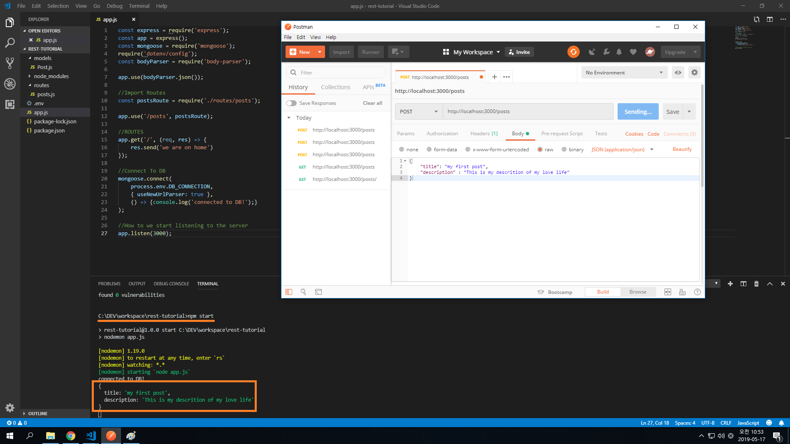790x444 pixels.
Task: Open the Terminal menu in VS Code
Action: 139,6
